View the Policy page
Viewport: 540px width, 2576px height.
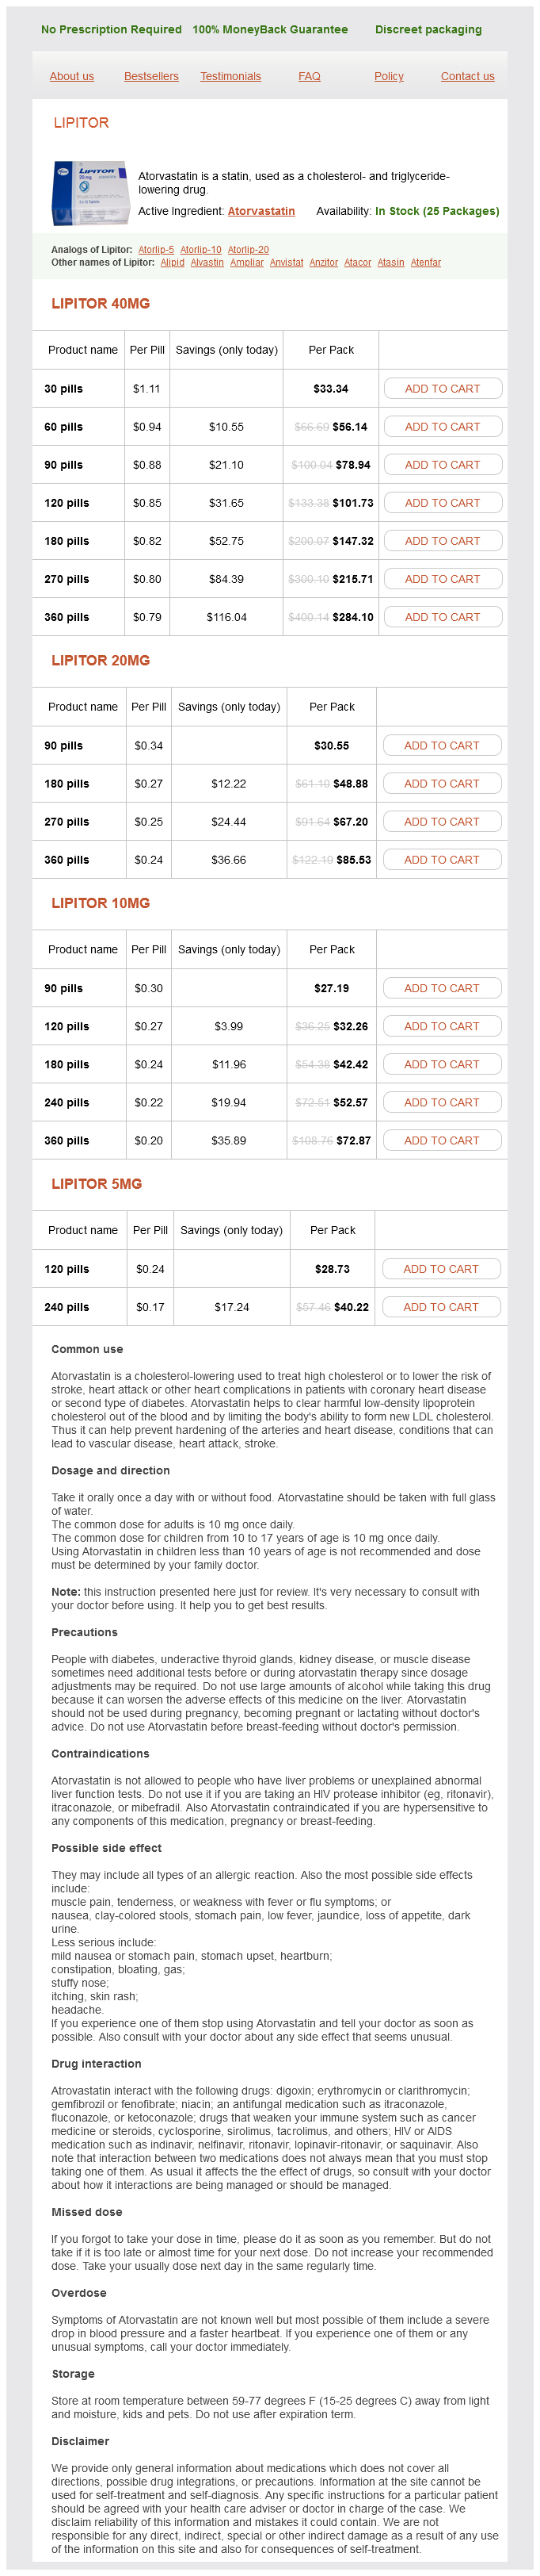(x=390, y=76)
